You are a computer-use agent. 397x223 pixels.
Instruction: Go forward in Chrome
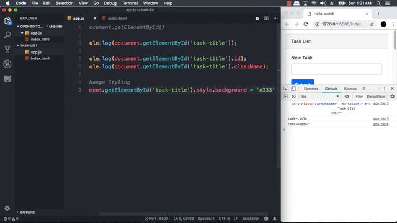tap(297, 24)
